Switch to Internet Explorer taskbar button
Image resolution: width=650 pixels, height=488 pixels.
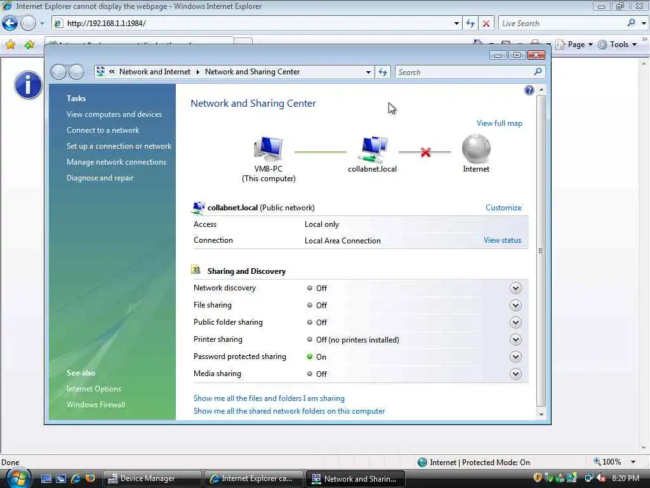pyautogui.click(x=253, y=478)
